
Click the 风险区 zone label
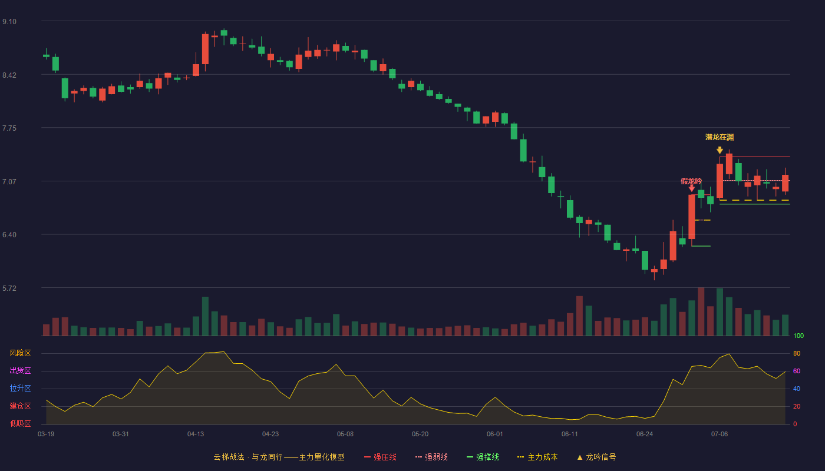tap(21, 353)
